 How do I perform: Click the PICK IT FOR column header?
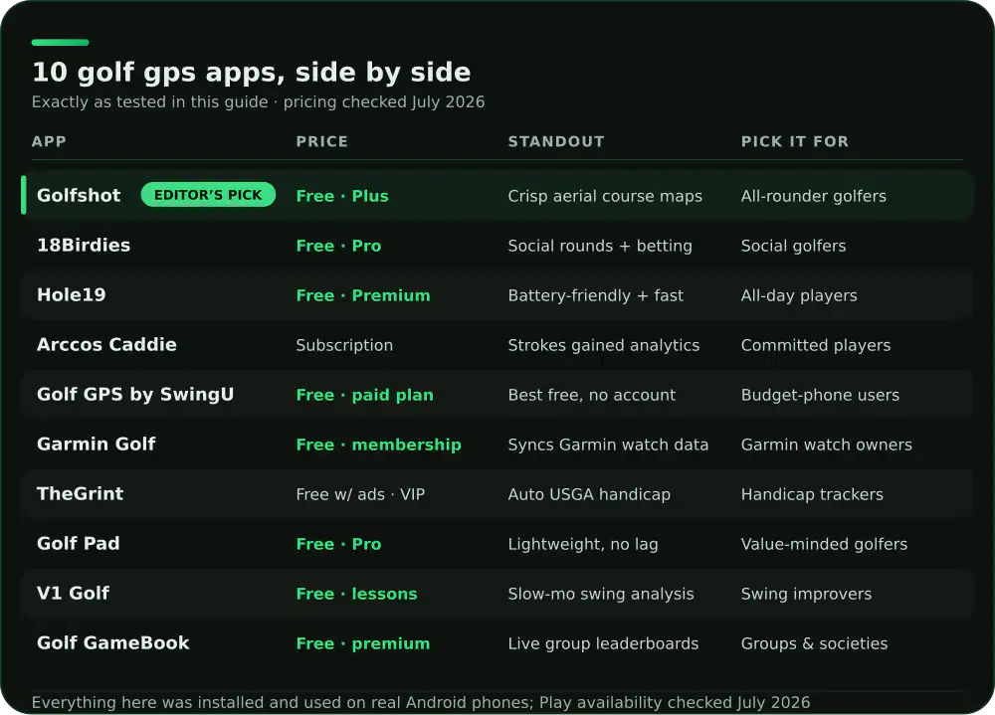[794, 141]
